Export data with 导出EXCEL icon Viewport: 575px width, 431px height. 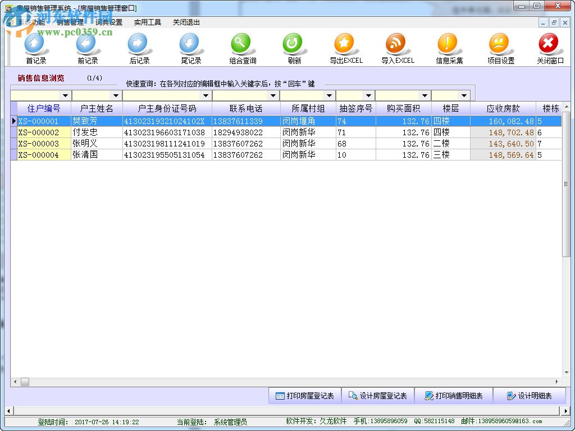(x=346, y=49)
